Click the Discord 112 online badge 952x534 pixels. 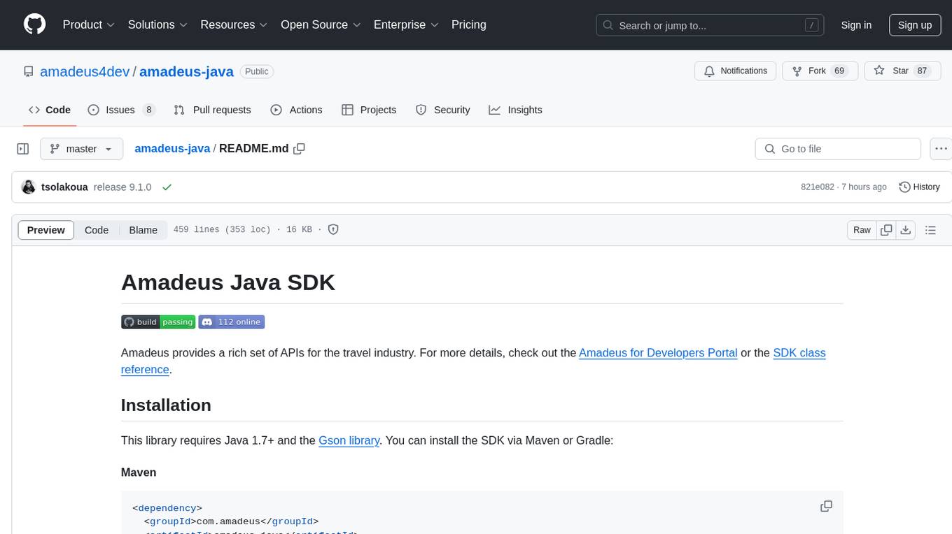pos(231,322)
